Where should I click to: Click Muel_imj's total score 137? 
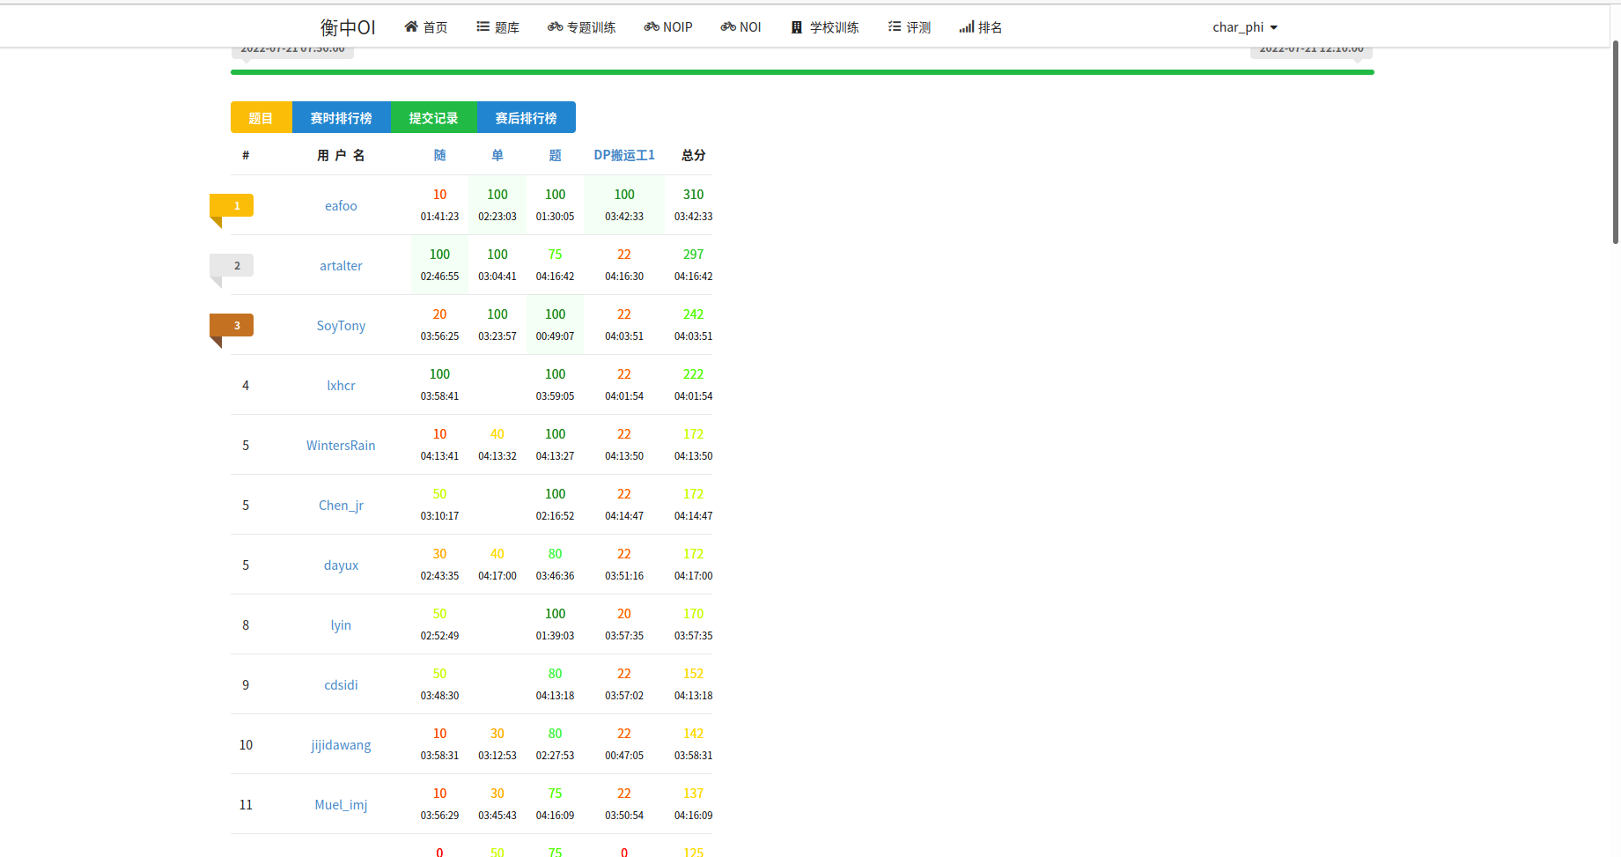(x=694, y=793)
